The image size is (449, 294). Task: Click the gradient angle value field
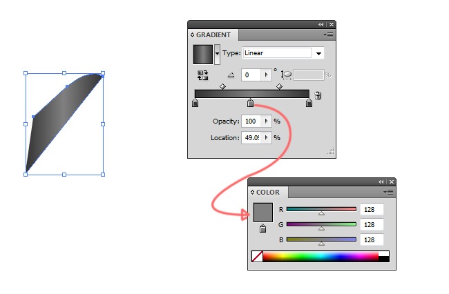tap(251, 75)
